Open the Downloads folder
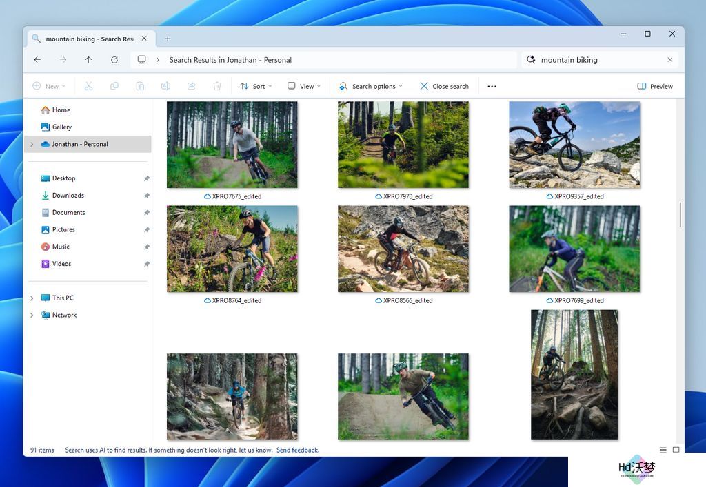The image size is (706, 487). tap(68, 195)
